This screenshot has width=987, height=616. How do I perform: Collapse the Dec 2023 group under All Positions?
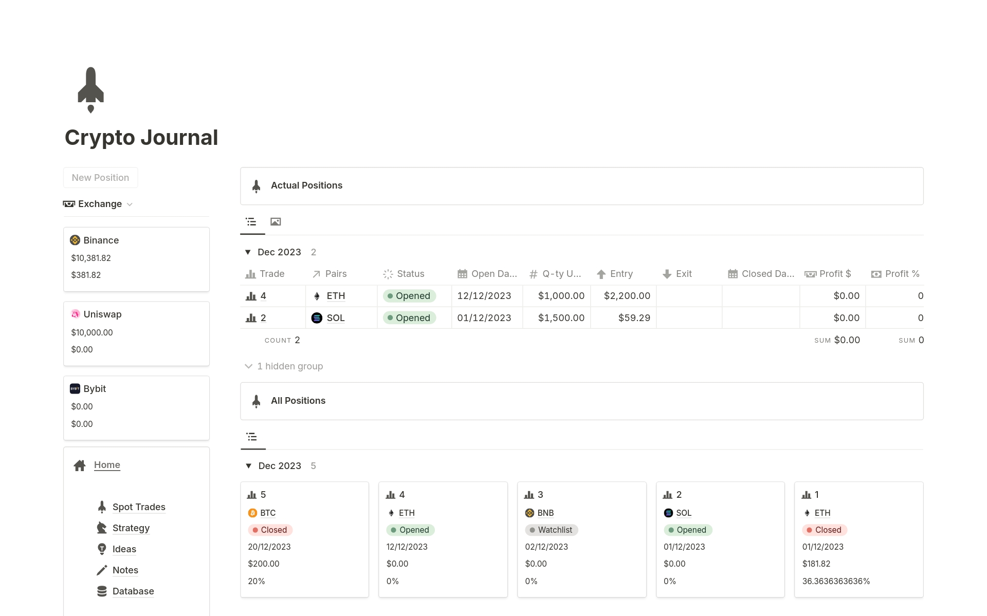coord(248,465)
